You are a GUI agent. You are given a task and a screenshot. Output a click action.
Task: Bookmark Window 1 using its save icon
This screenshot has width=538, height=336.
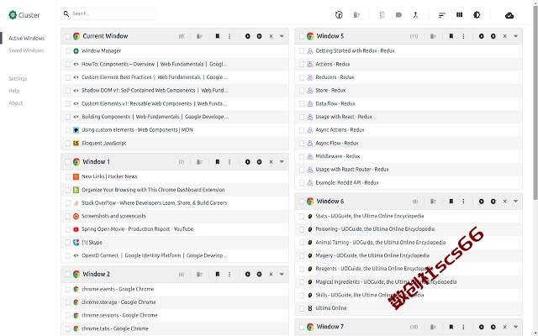217,162
